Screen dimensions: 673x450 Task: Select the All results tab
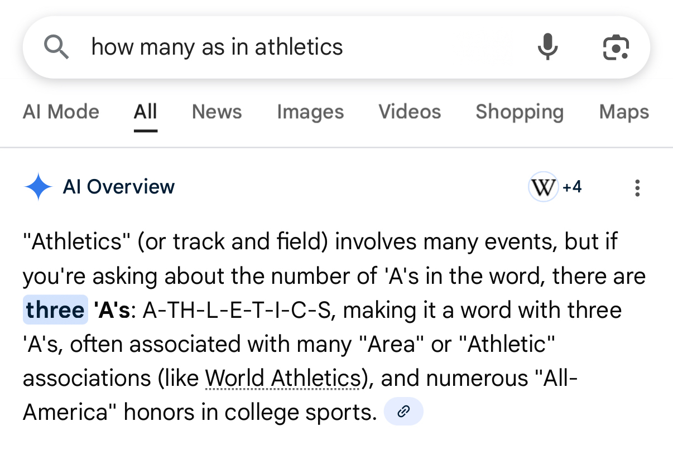(145, 112)
